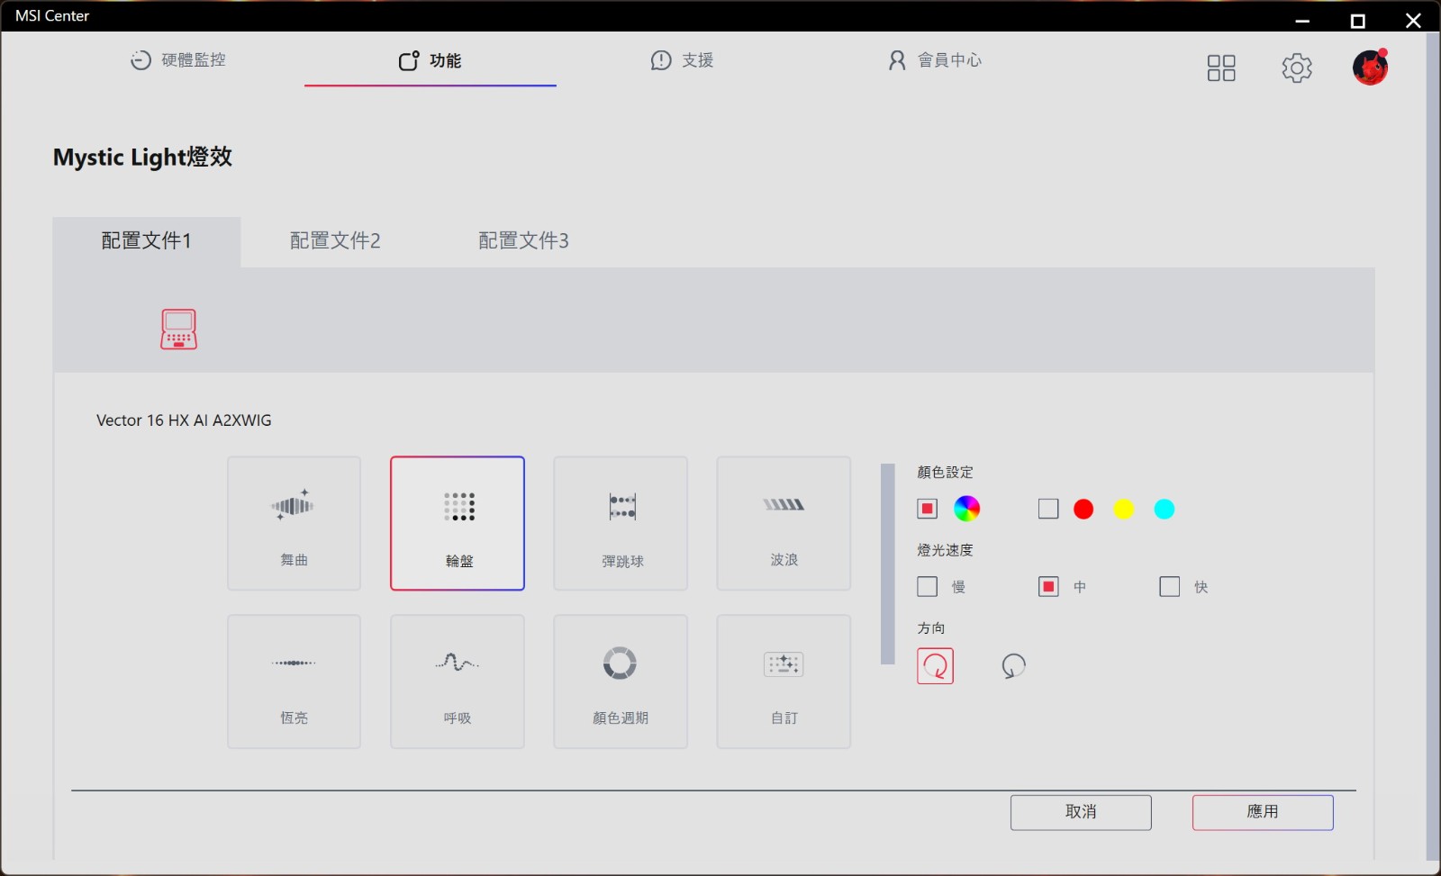The height and width of the screenshot is (876, 1441).
Task: Check the rainbow color mode checkbox
Action: point(928,509)
